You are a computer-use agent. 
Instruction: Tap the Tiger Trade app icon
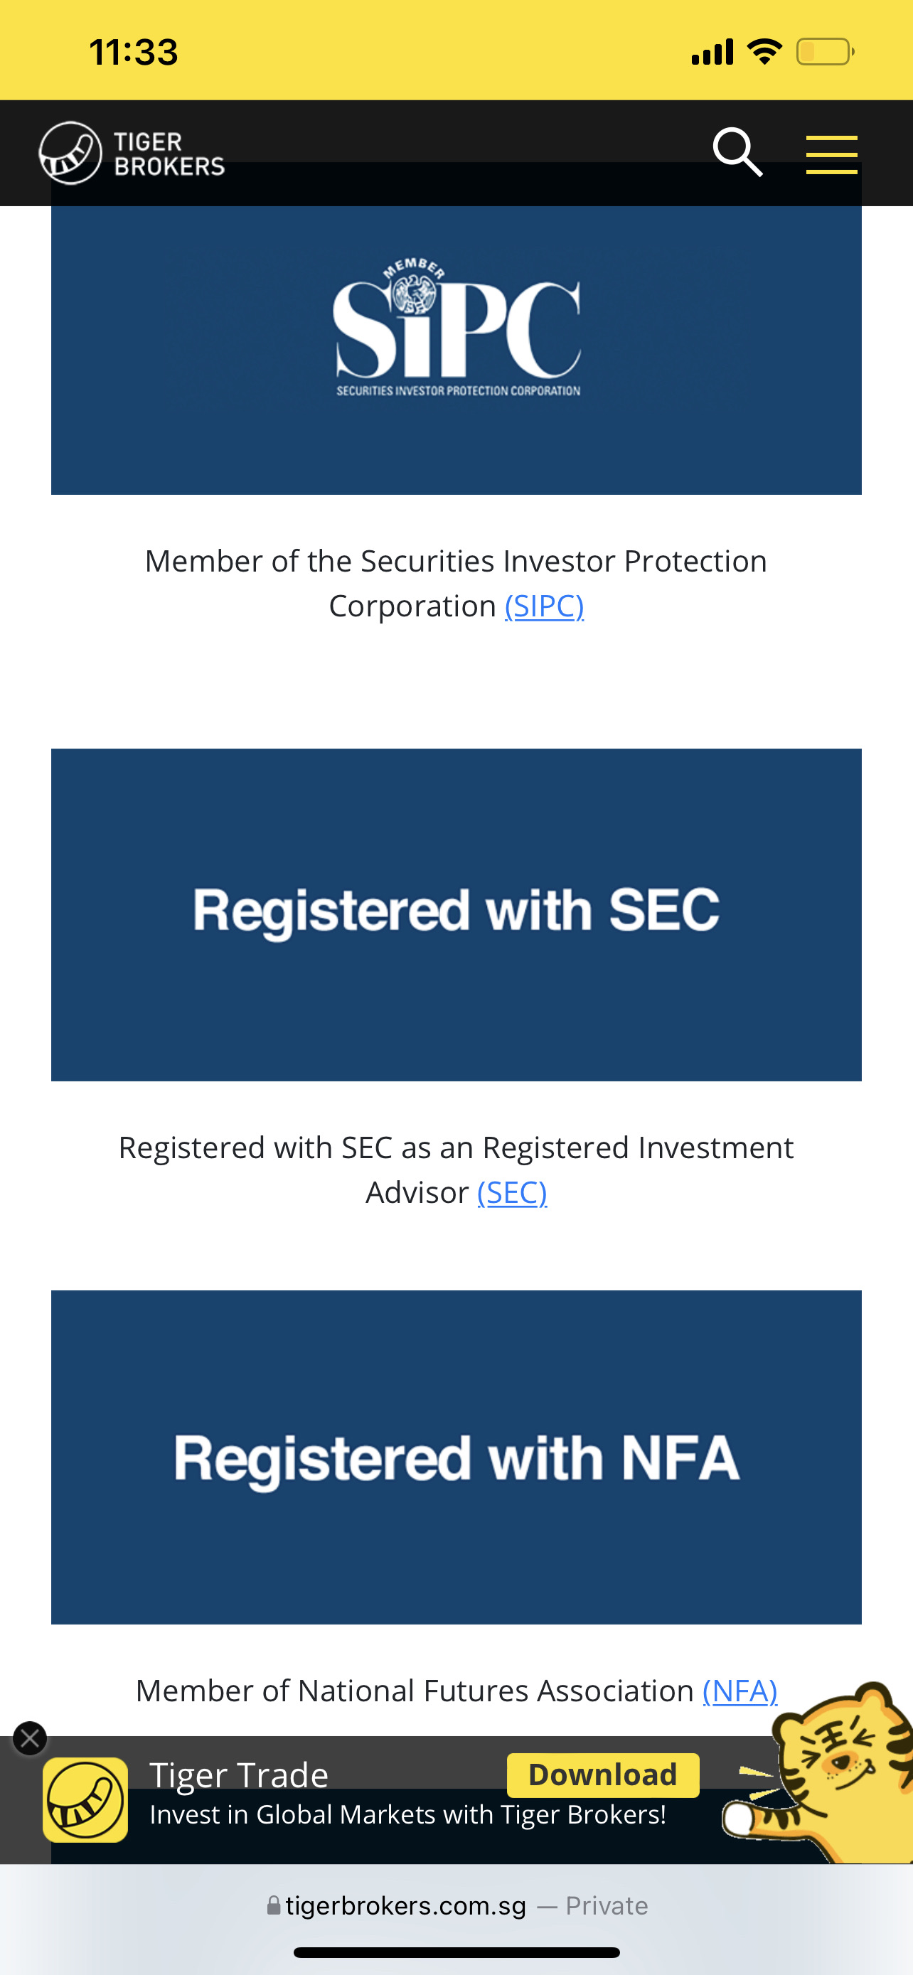coord(85,1799)
